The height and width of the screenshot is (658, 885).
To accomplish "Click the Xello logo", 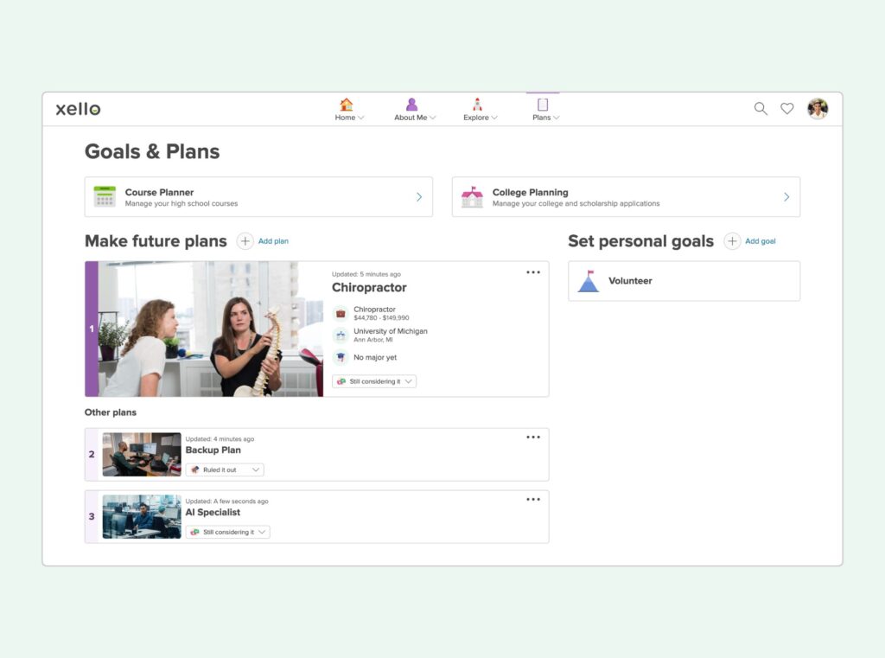I will click(78, 109).
